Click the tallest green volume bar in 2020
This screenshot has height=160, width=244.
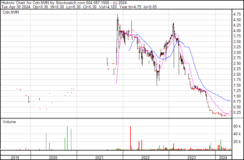coord(67,138)
